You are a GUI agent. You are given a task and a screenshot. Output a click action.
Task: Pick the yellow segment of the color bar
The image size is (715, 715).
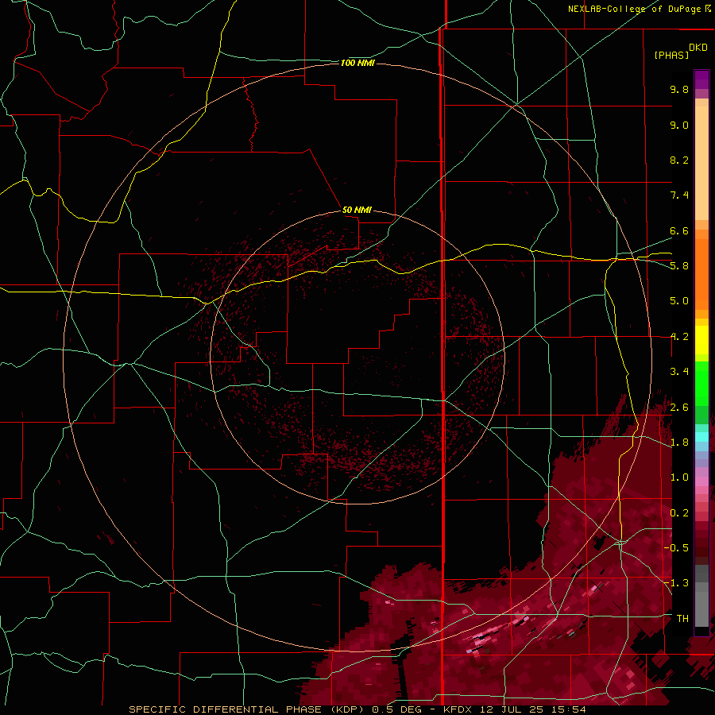[701, 340]
